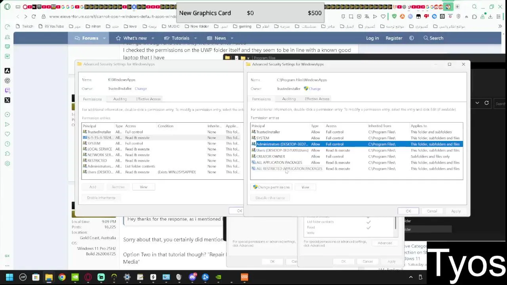Open the News nav item
The width and height of the screenshot is (507, 285).
tap(217, 38)
